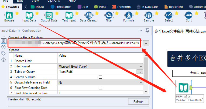Open the help question mark side tab

pos(4,60)
